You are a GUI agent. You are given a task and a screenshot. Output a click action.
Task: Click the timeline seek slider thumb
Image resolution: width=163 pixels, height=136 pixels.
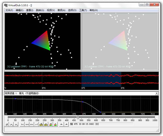(x=78, y=117)
